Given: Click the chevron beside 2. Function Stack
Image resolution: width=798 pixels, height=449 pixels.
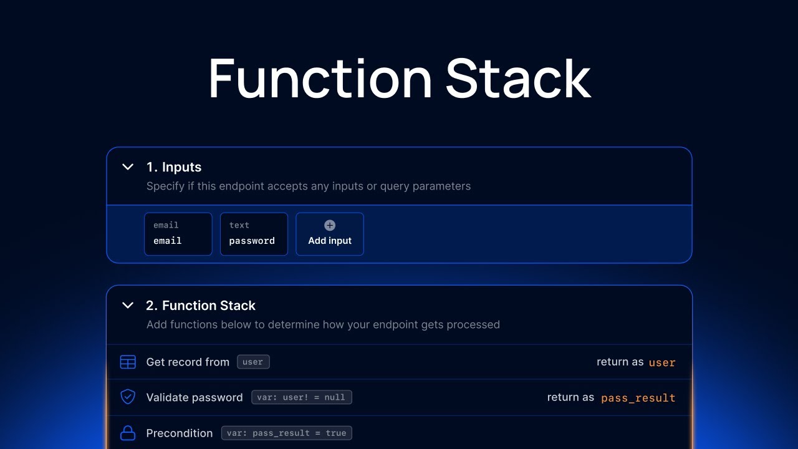Looking at the screenshot, I should tap(127, 305).
